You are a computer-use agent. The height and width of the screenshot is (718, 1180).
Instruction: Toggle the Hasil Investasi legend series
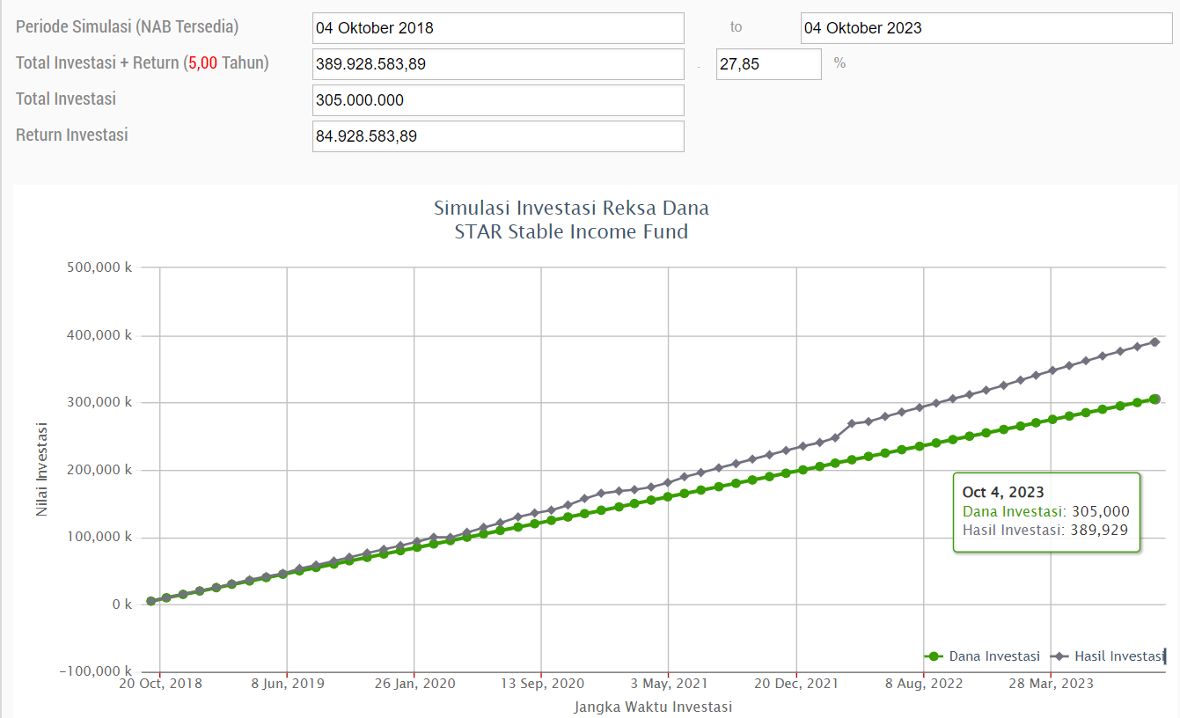1107,656
